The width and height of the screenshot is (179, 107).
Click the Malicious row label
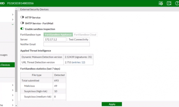tap(29, 86)
